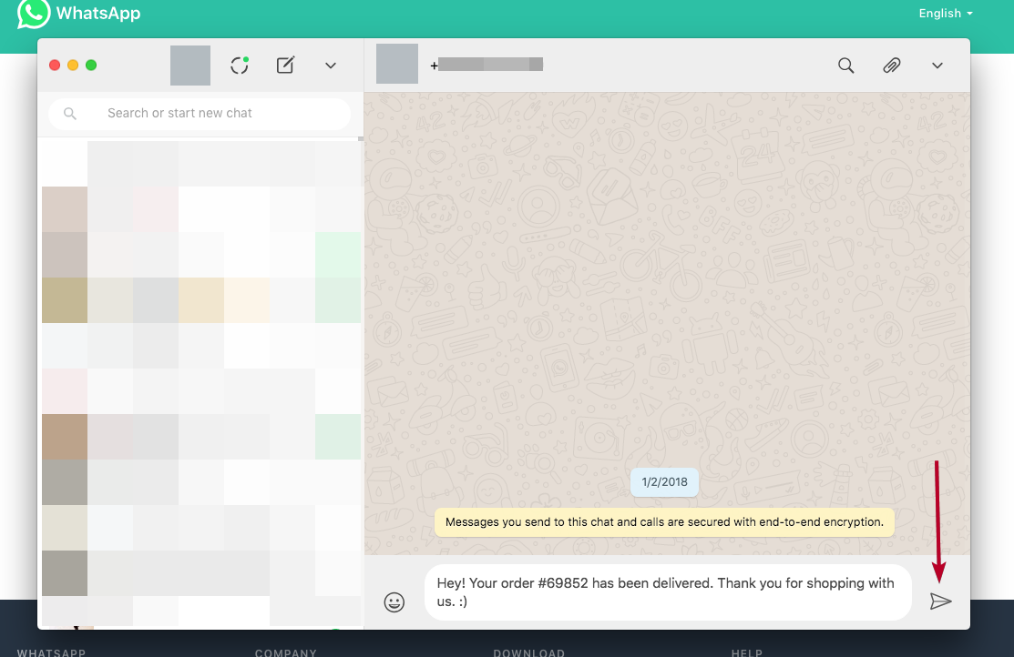This screenshot has width=1014, height=657.
Task: Open contact info via the phone number
Action: pyautogui.click(x=487, y=65)
